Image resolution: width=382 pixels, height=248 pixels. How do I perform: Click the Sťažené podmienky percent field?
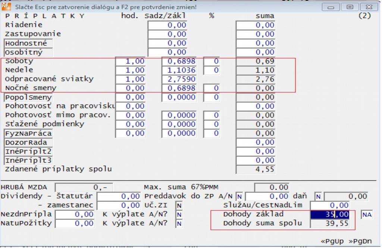click(212, 124)
